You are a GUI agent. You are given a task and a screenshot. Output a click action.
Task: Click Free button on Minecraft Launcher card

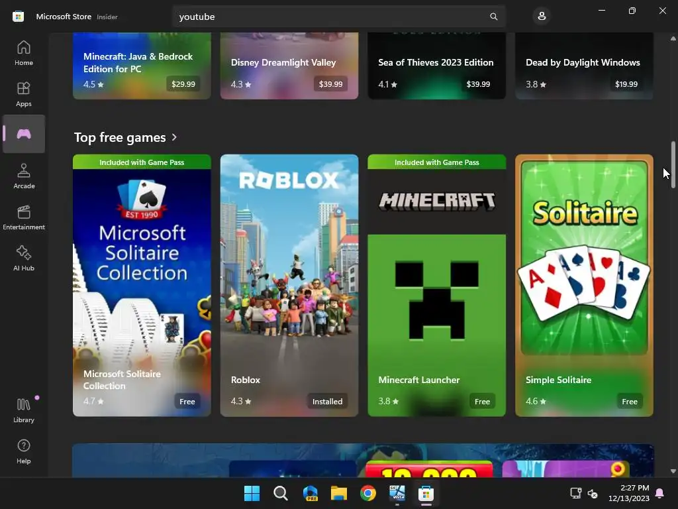click(x=482, y=402)
